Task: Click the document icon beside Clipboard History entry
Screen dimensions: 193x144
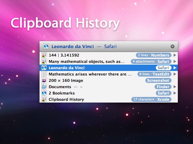Action: coord(44,99)
